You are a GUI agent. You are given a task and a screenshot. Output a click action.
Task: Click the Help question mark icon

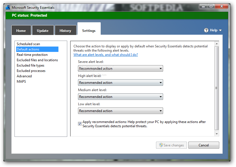click(206, 30)
